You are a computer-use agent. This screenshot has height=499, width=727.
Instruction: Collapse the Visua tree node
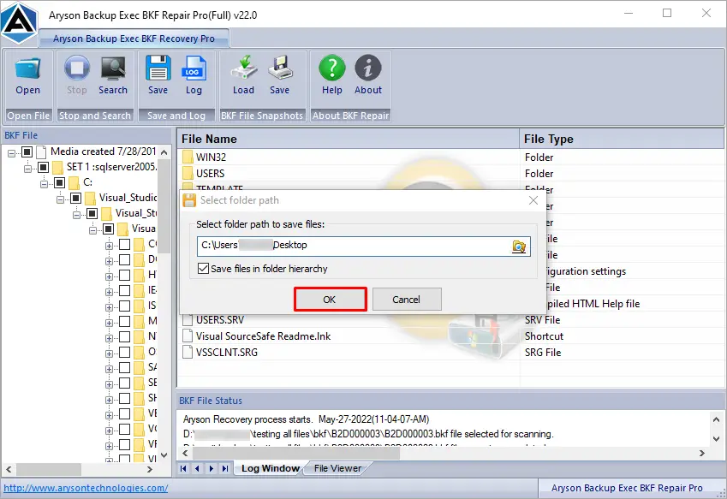92,229
